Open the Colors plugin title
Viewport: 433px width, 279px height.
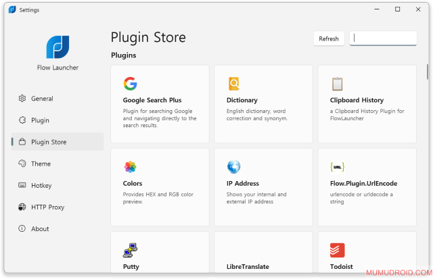[133, 183]
